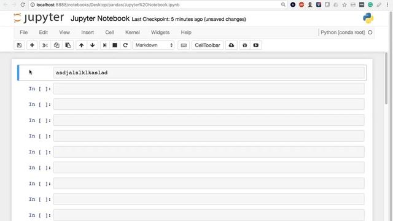Click the markdown cell containing asdjalslklkaslad
This screenshot has width=393, height=221.
(209, 72)
